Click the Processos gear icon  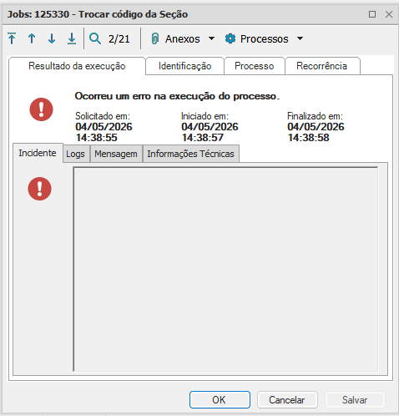(230, 38)
